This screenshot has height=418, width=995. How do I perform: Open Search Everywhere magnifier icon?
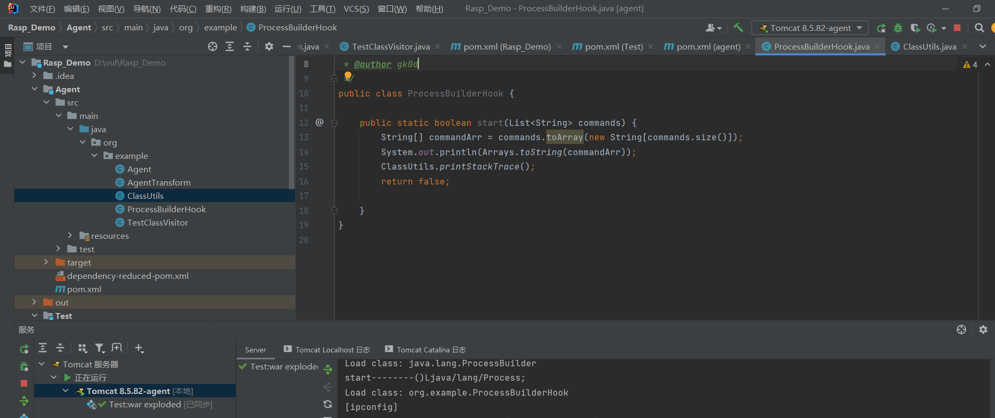pos(979,28)
